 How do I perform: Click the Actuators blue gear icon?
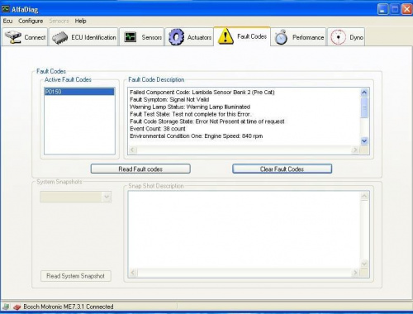pos(176,37)
